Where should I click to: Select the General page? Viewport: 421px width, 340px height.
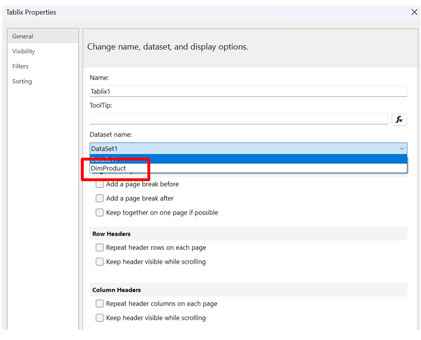tap(43, 36)
